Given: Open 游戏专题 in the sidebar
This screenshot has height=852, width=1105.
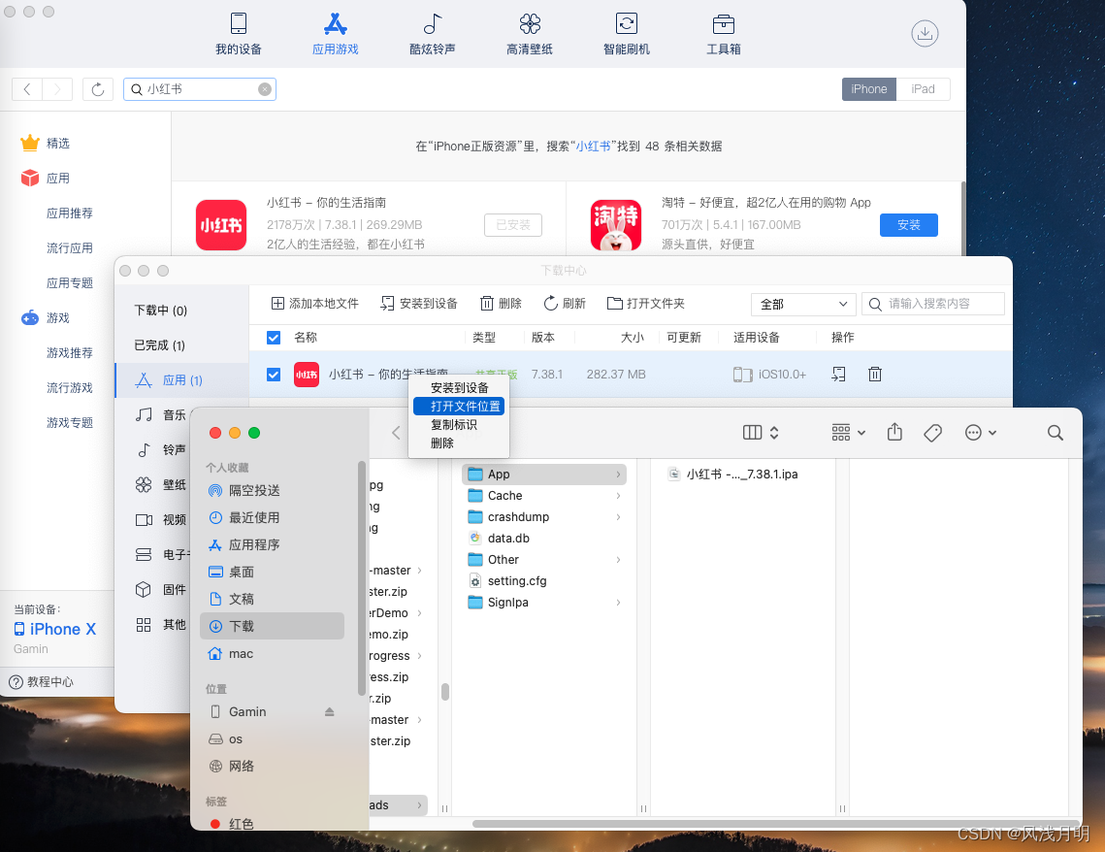Looking at the screenshot, I should pos(70,423).
